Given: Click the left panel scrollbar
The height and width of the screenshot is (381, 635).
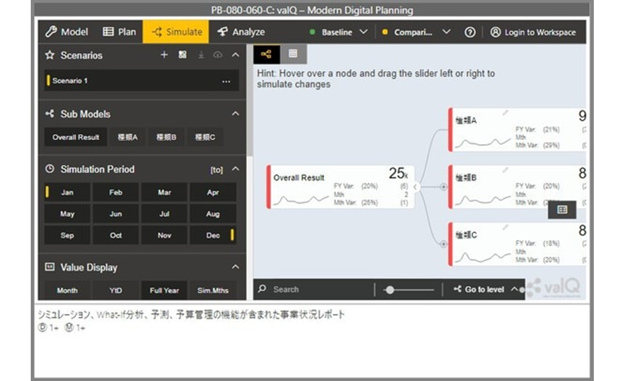Looking at the screenshot, I should (x=250, y=99).
